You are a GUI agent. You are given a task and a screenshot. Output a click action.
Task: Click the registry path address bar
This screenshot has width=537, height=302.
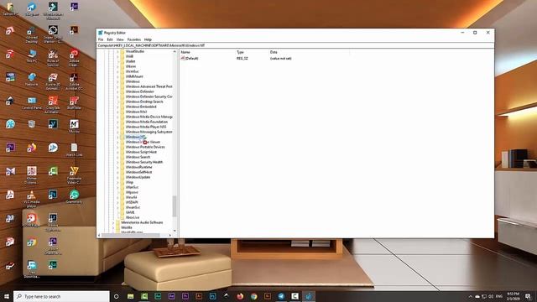tap(295, 45)
